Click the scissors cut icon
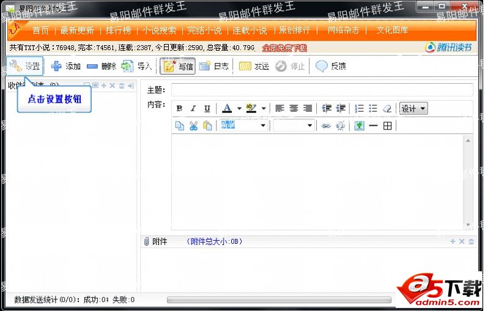The width and height of the screenshot is (485, 311). click(194, 126)
